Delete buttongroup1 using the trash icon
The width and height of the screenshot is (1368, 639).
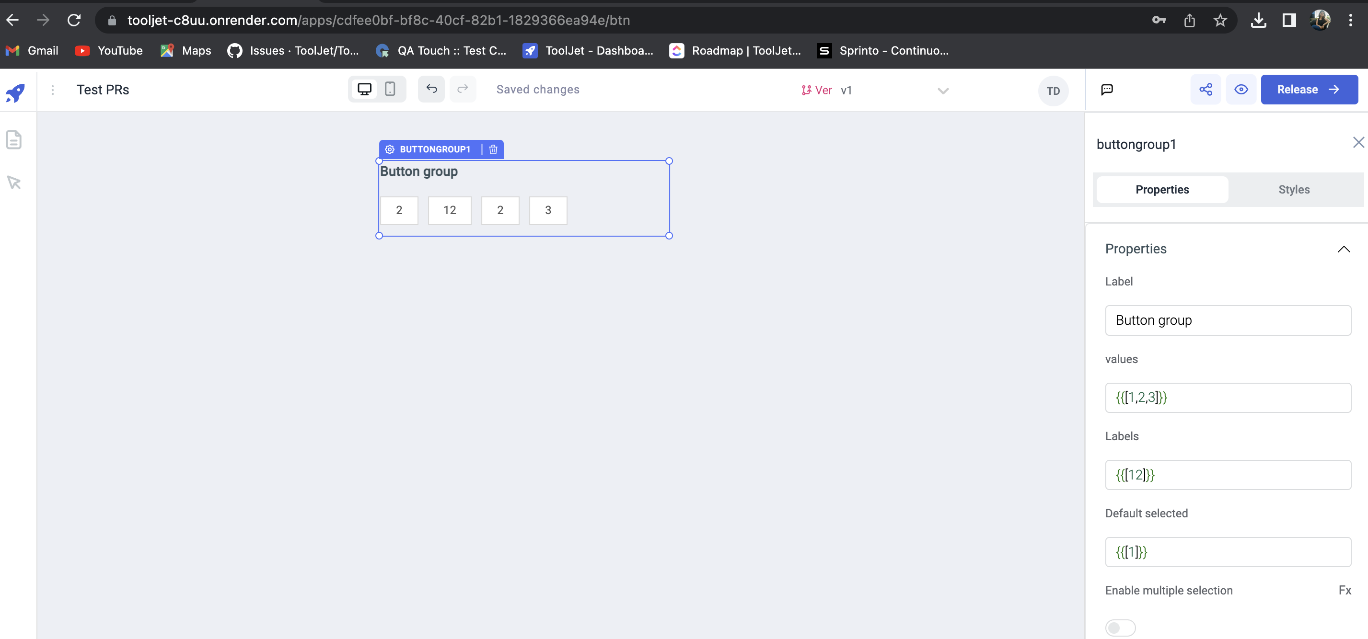pos(493,149)
